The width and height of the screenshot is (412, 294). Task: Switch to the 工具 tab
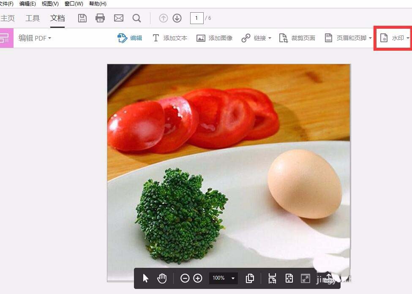33,18
